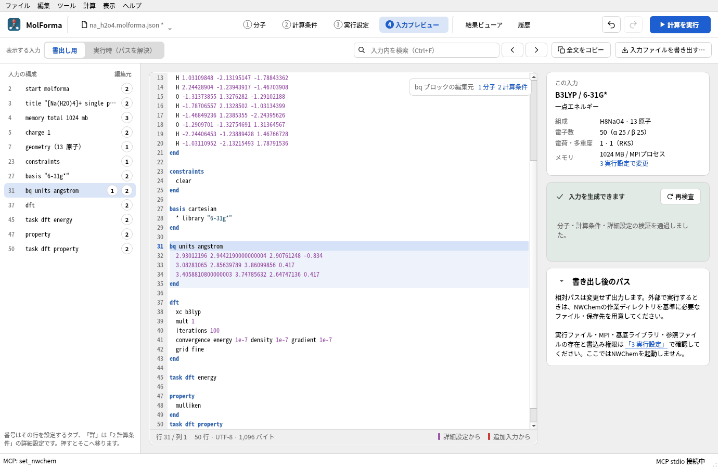
Task: Click 2 計算条件 link in bq block tooltip
Action: coord(512,87)
